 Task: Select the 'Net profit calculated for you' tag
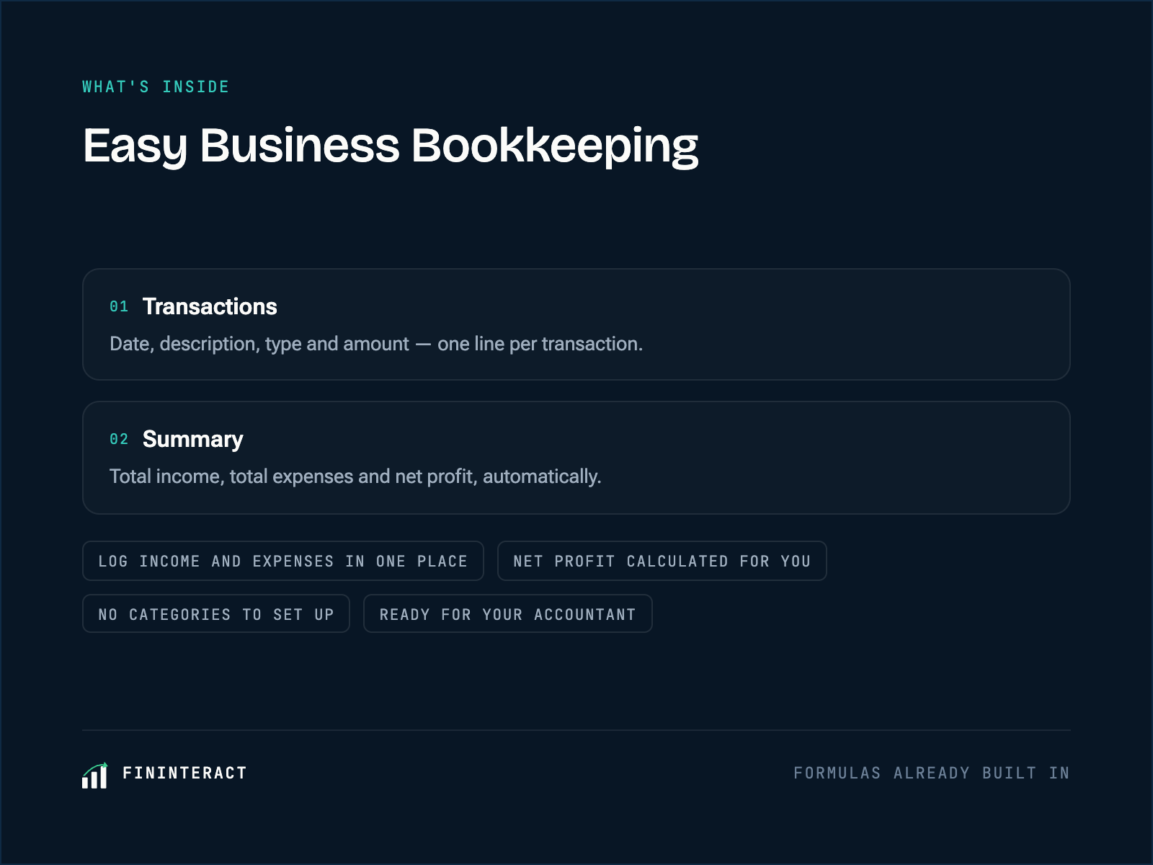(662, 561)
